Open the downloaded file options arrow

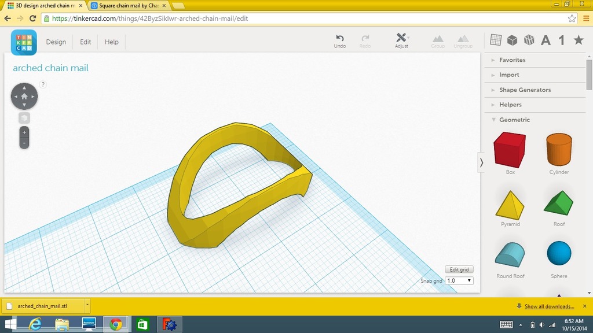coord(87,305)
